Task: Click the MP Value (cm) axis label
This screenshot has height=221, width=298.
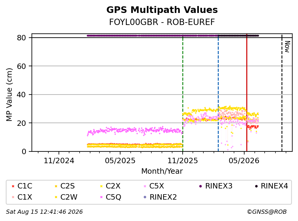Action: coord(9,95)
